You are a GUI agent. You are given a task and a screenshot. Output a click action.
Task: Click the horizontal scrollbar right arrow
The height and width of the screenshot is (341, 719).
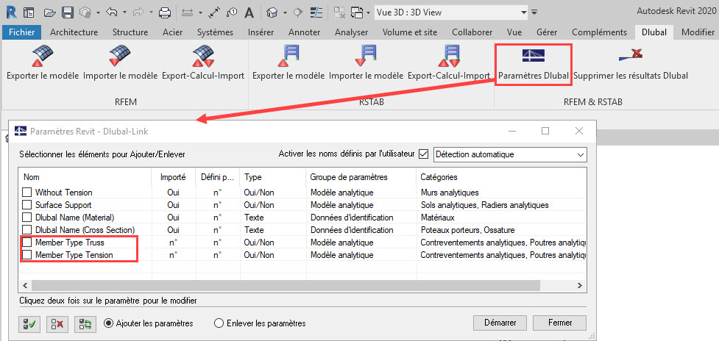[x=580, y=285]
